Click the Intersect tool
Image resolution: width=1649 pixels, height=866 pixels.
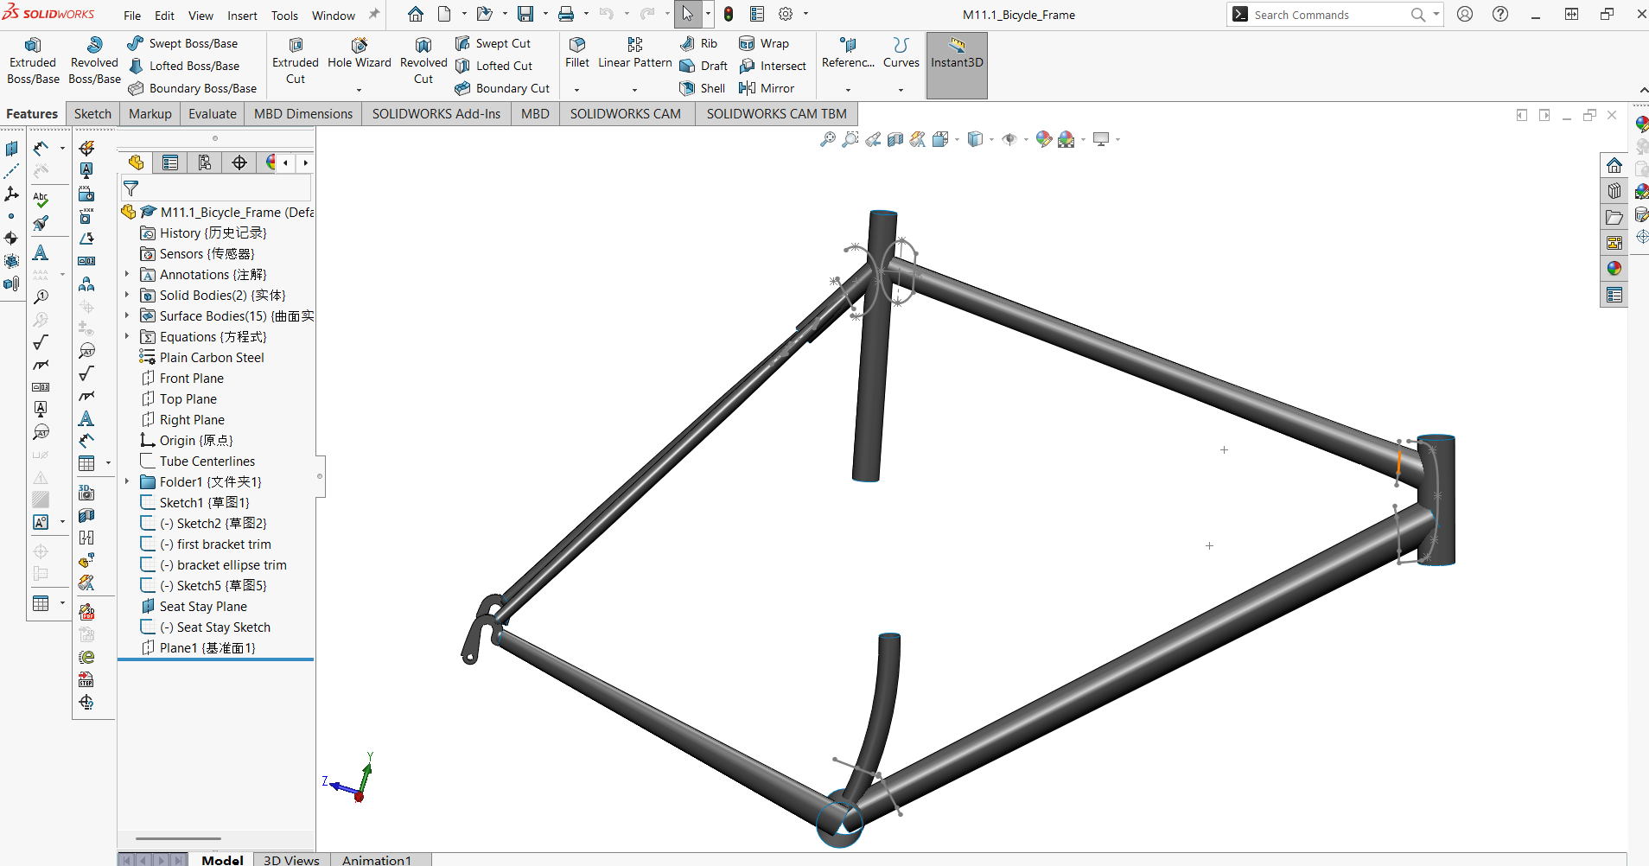pyautogui.click(x=773, y=66)
